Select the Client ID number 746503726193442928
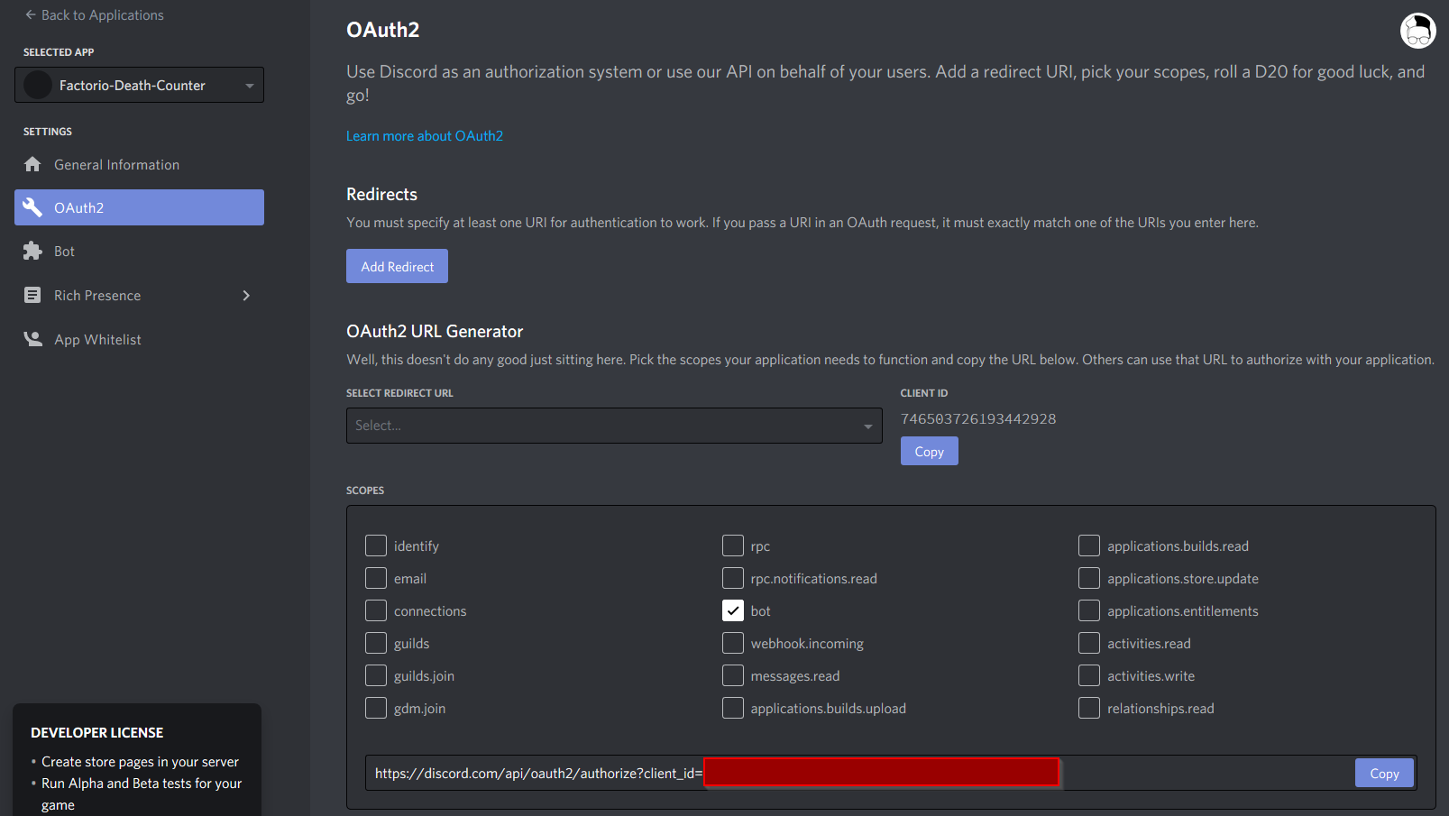The width and height of the screenshot is (1449, 816). (x=978, y=418)
